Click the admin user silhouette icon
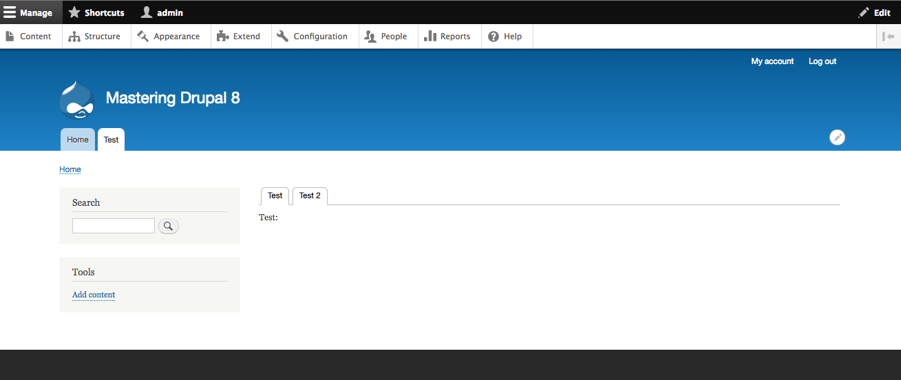 click(146, 12)
